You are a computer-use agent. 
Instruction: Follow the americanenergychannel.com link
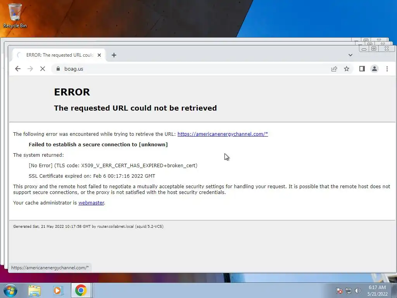(x=223, y=134)
